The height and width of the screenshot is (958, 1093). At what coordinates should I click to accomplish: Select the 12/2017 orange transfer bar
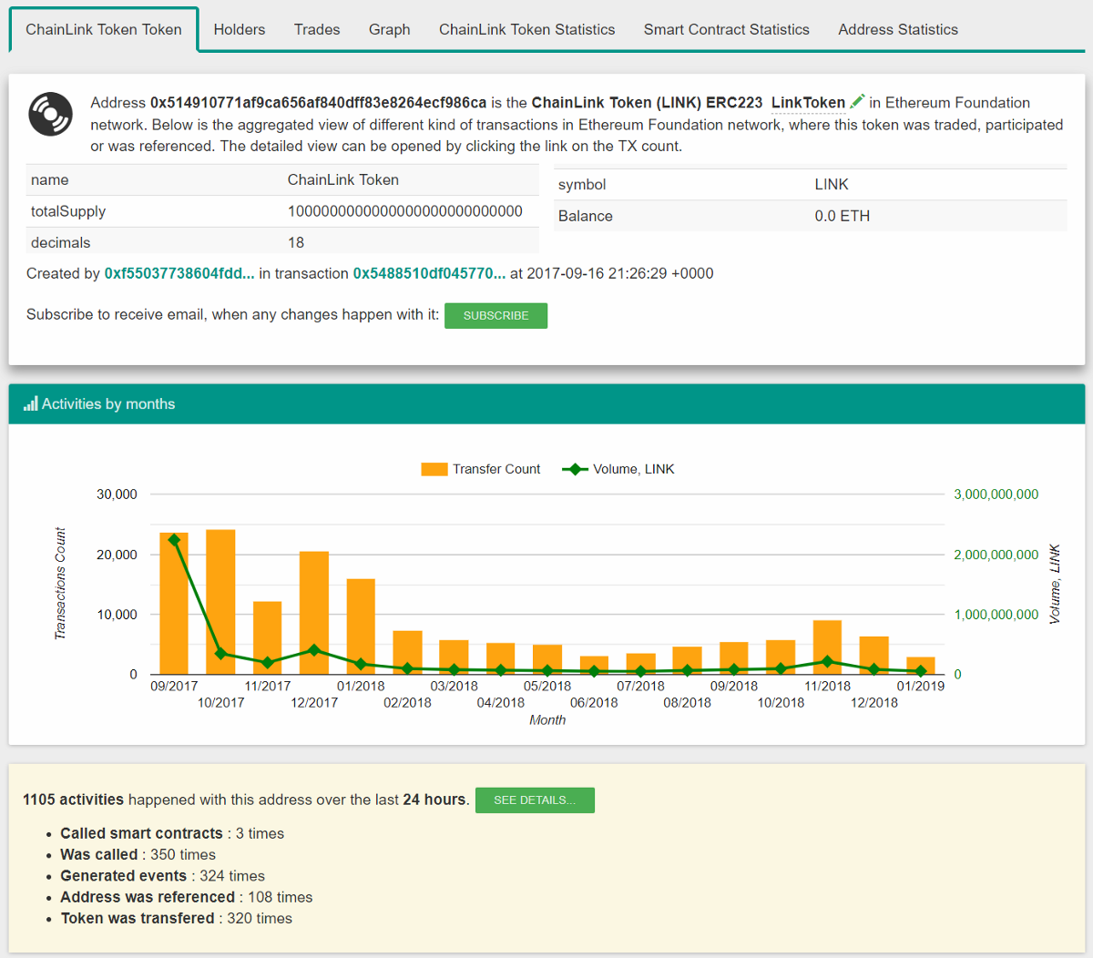[314, 613]
